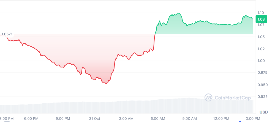275x122 pixels.
Task: Click the 1.05 price axis label
Action: click(x=261, y=37)
